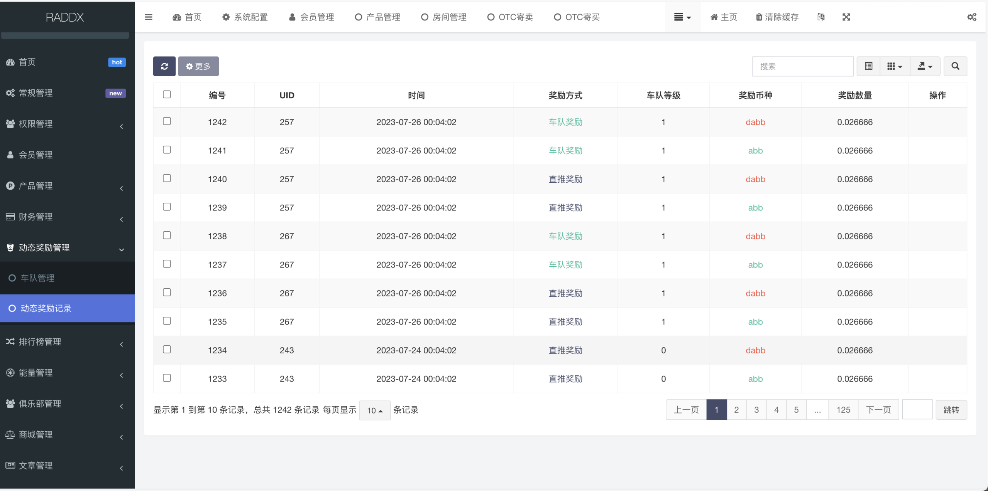Open 首页 dashboard in sidebar
This screenshot has width=988, height=491.
coord(68,62)
